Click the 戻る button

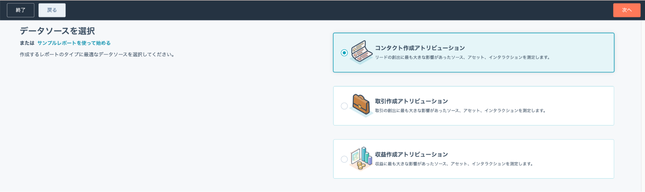52,10
